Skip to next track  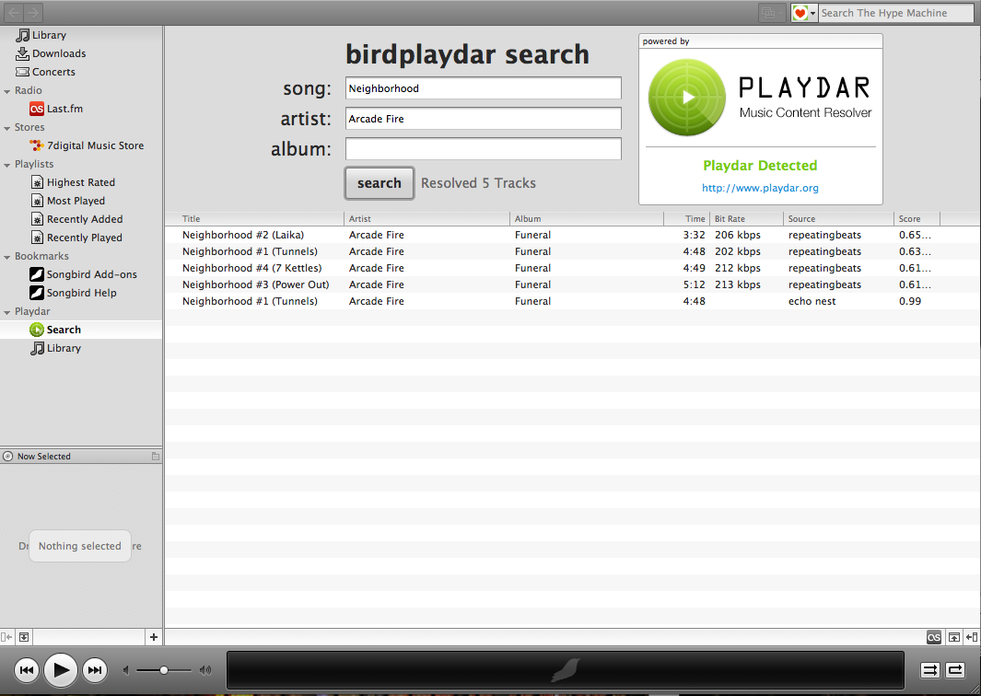pyautogui.click(x=95, y=670)
